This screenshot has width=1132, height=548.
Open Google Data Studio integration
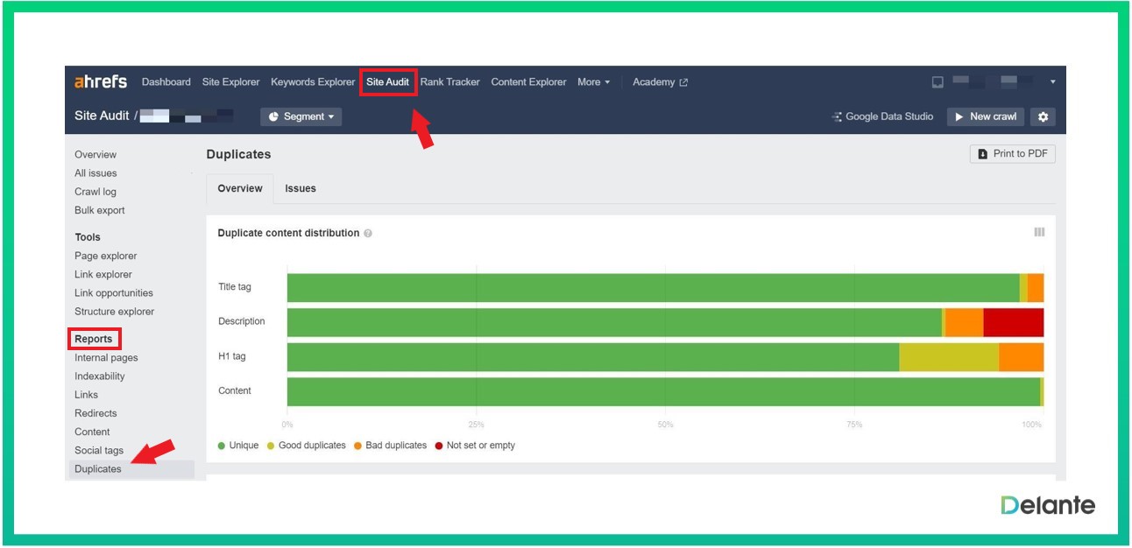(882, 116)
